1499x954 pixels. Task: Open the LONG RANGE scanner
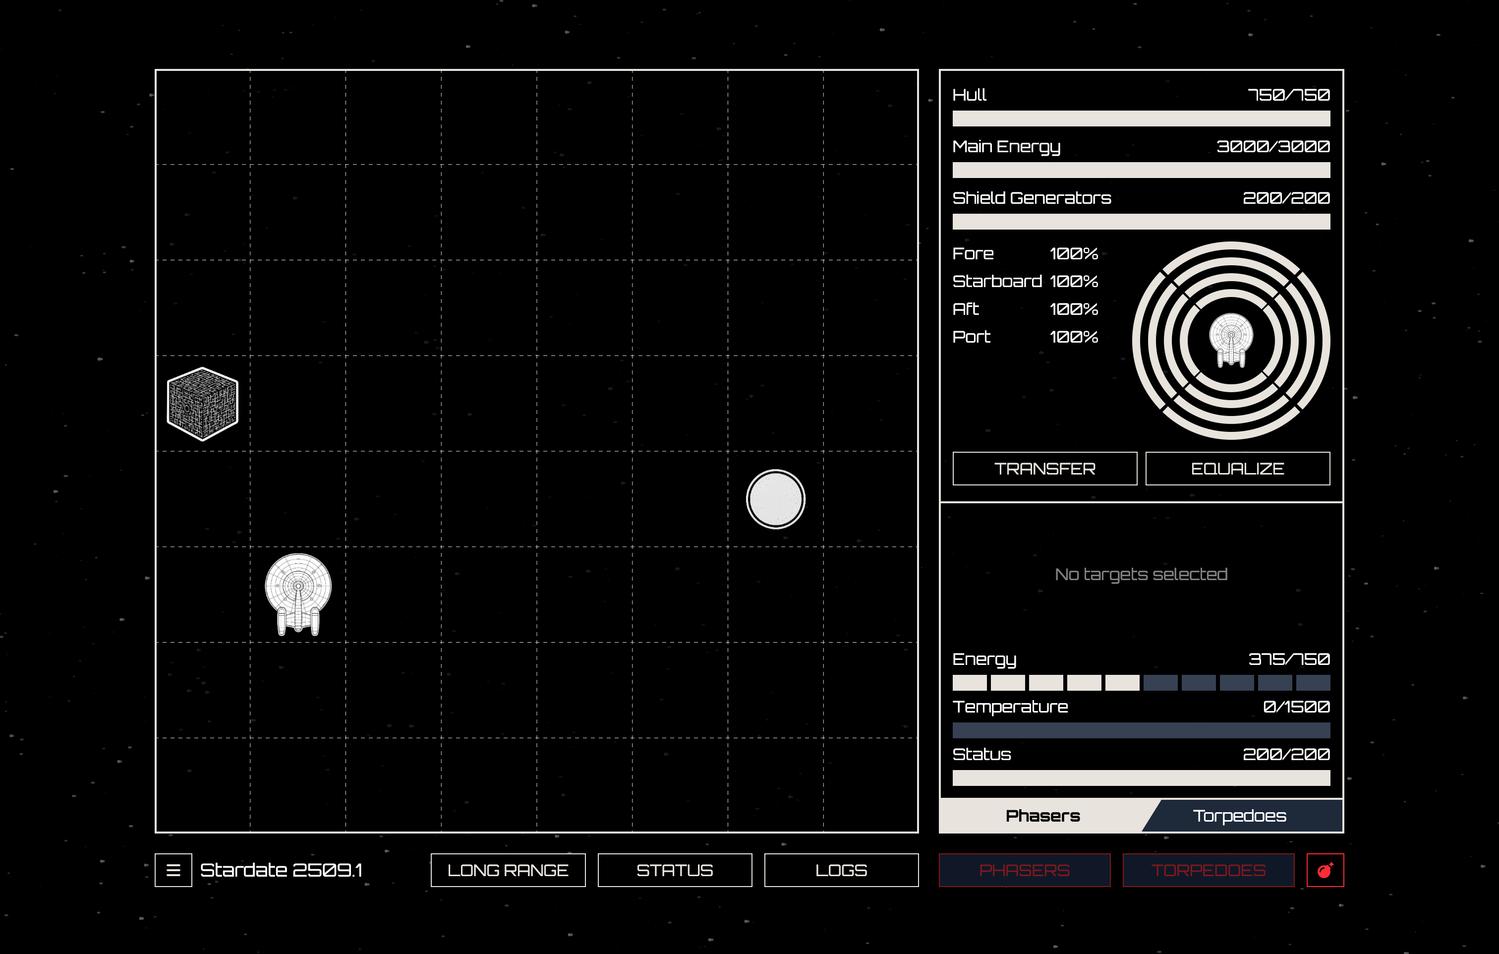click(x=507, y=870)
